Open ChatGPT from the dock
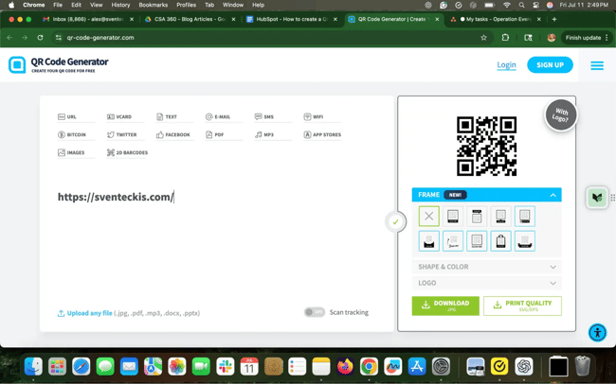This screenshot has height=384, width=616. point(524,367)
